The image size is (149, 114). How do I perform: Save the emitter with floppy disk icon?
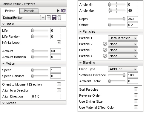[54, 18]
